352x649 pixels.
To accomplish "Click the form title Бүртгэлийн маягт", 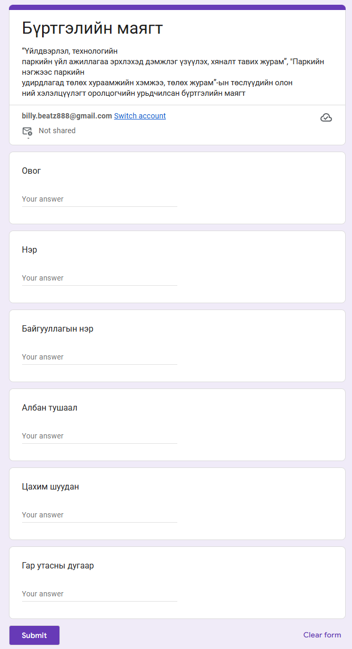I will [93, 28].
